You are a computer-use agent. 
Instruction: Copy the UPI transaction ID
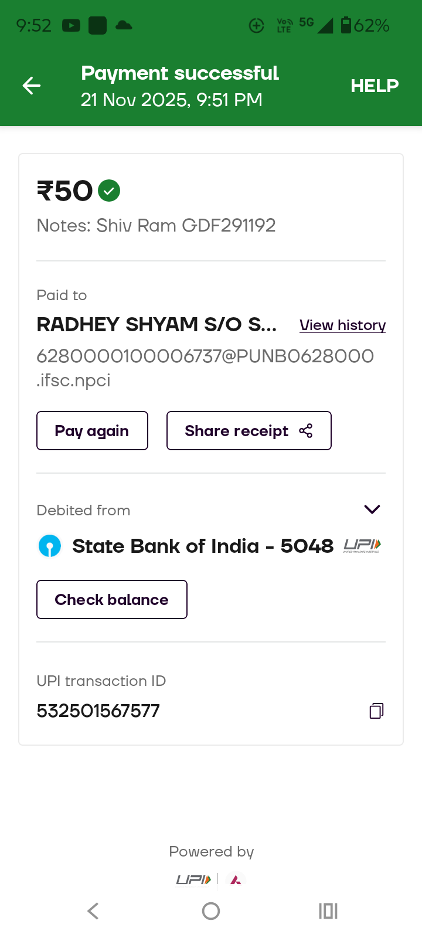pyautogui.click(x=376, y=711)
